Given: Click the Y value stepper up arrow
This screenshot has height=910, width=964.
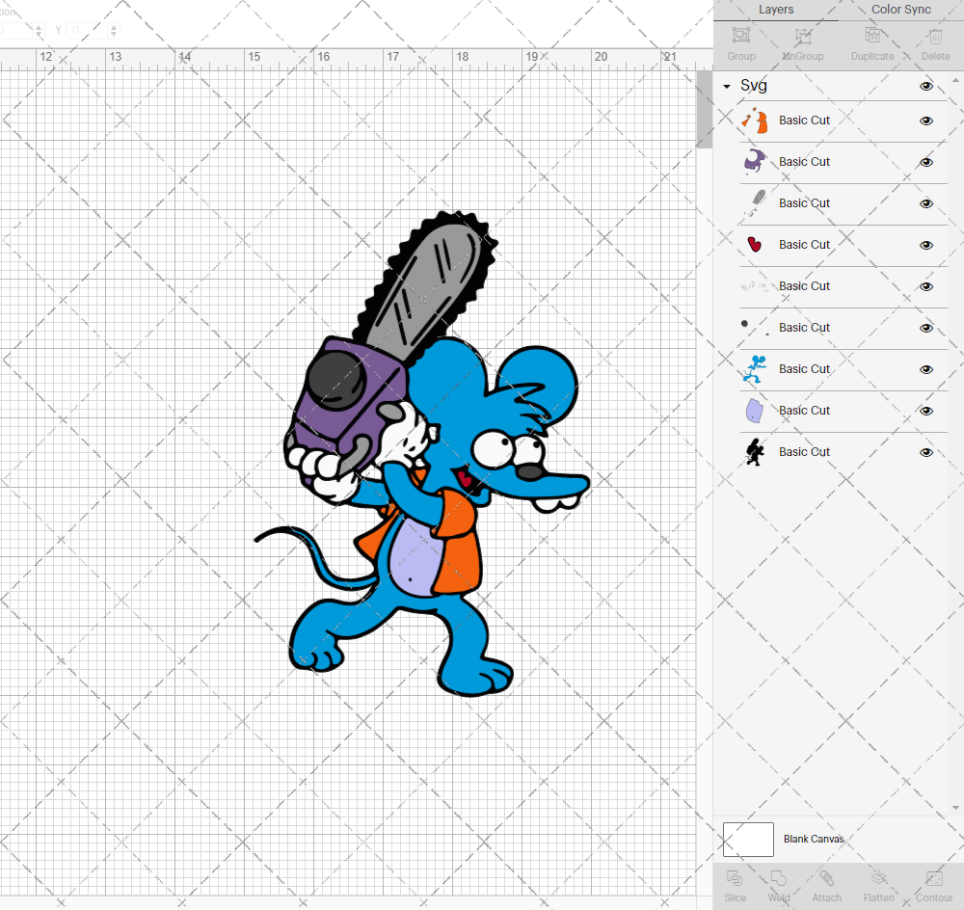Looking at the screenshot, I should pyautogui.click(x=114, y=26).
